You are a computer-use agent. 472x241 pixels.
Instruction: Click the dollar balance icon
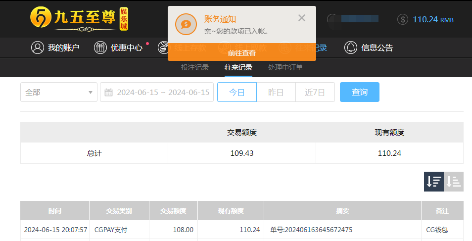[403, 20]
